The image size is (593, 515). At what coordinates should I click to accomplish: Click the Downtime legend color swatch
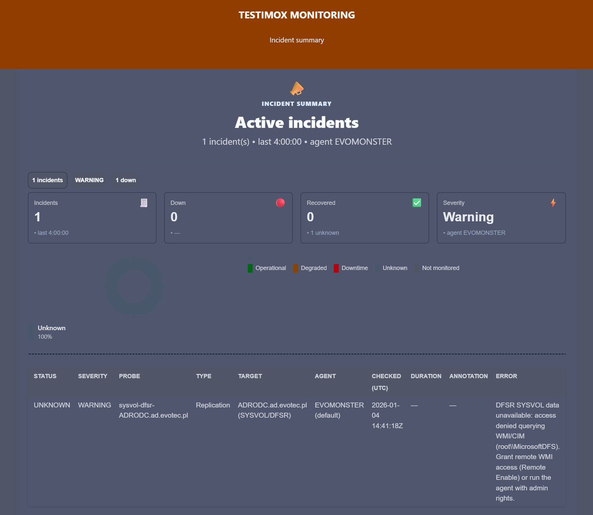[x=336, y=268]
